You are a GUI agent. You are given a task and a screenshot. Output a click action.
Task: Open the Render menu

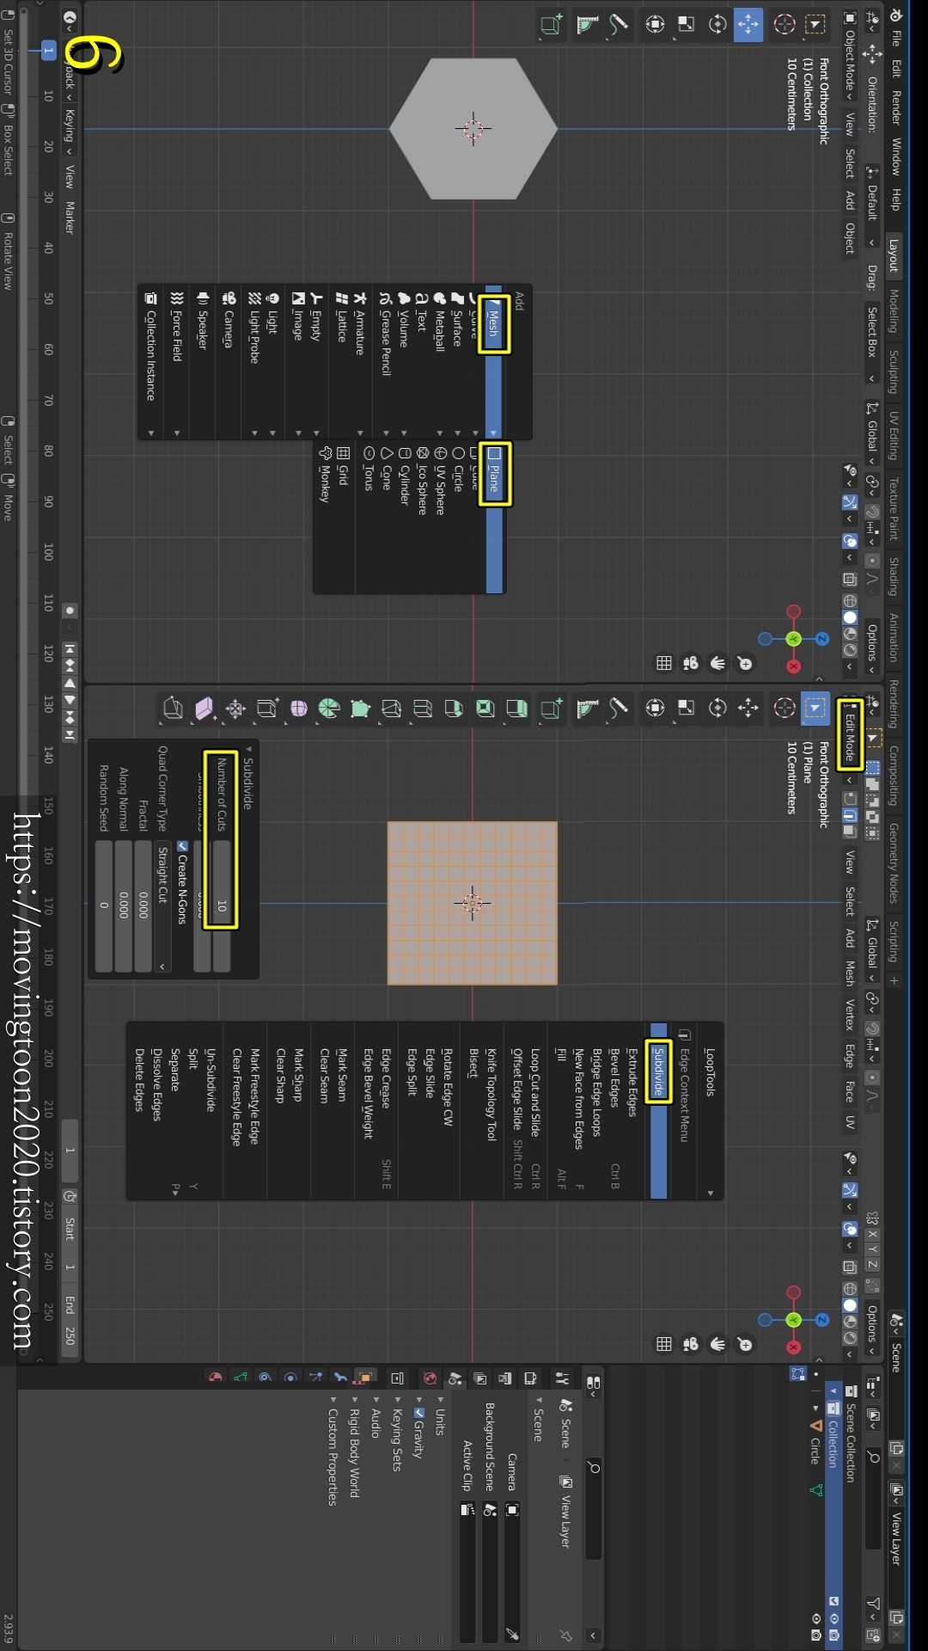coord(896,107)
